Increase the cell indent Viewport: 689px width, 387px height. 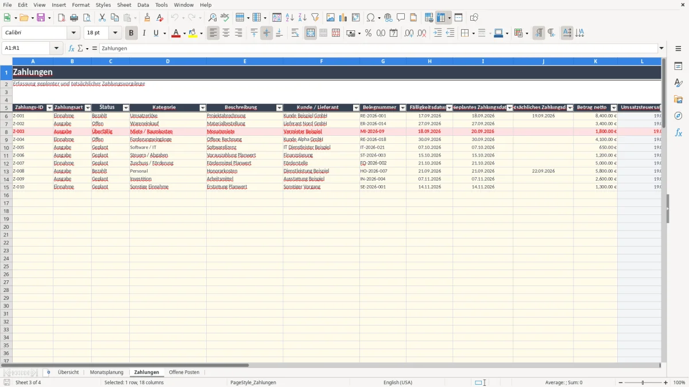438,33
